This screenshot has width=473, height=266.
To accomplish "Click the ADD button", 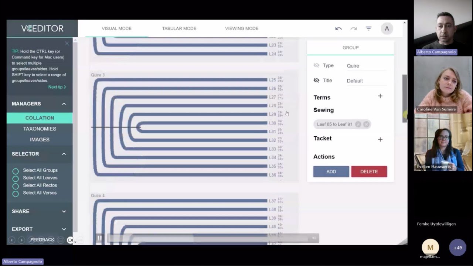I will [x=331, y=171].
